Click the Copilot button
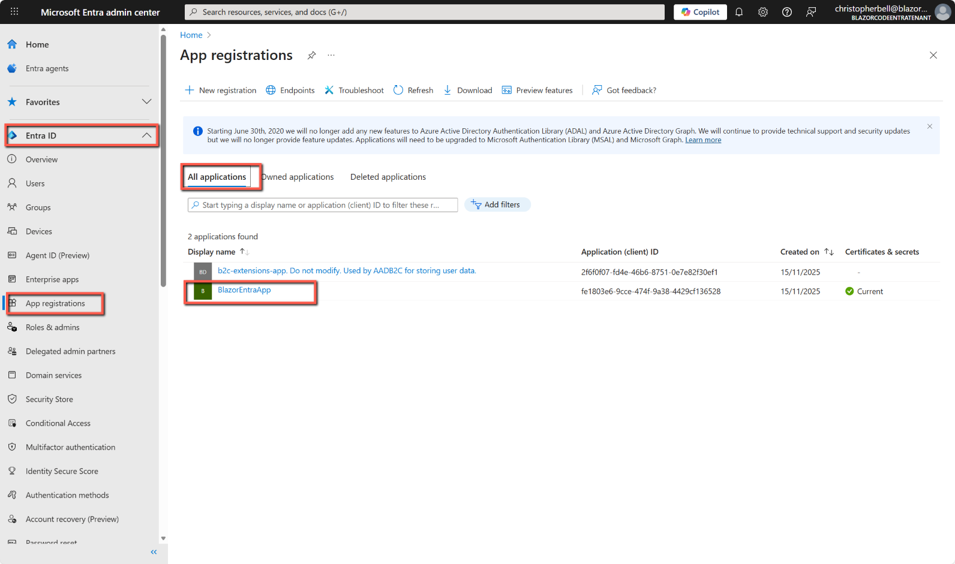The width and height of the screenshot is (955, 564). click(700, 12)
